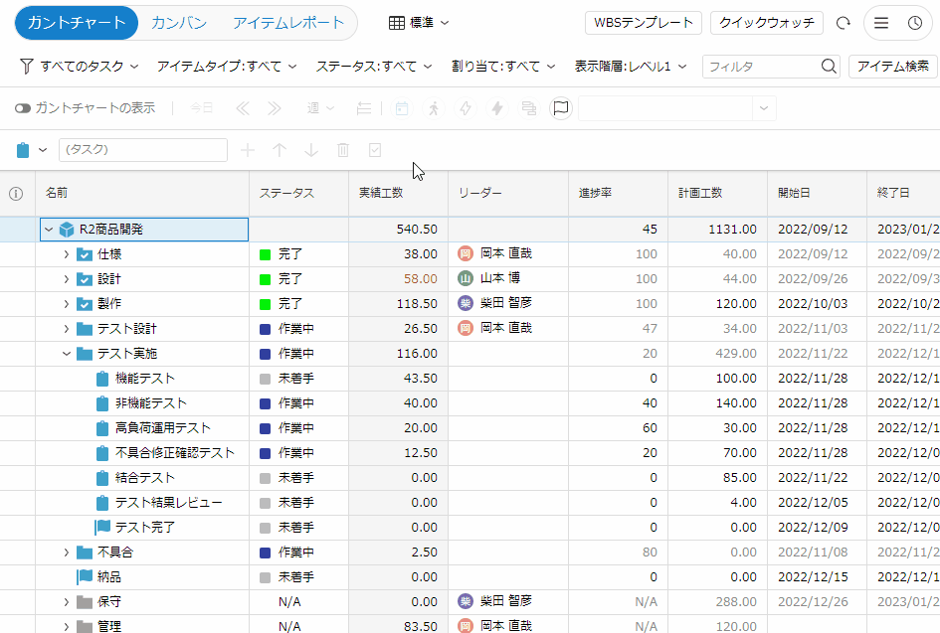The image size is (940, 633).
Task: Click the R2商品開発 project cube icon
Action: tap(67, 230)
